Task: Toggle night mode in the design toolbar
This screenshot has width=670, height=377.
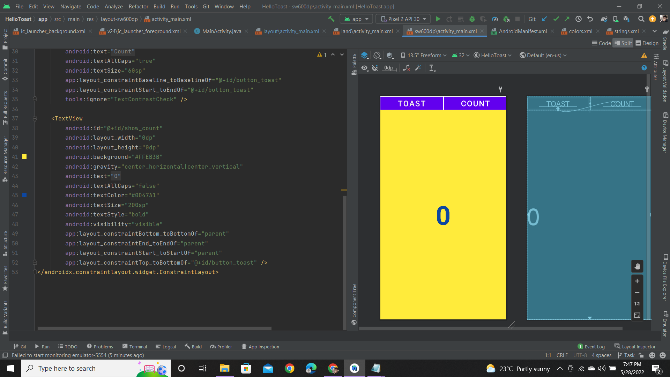Action: (x=390, y=55)
